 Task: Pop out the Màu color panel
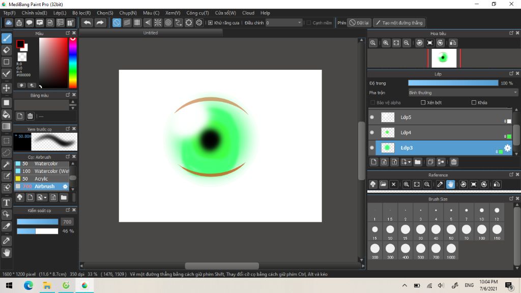click(x=68, y=33)
